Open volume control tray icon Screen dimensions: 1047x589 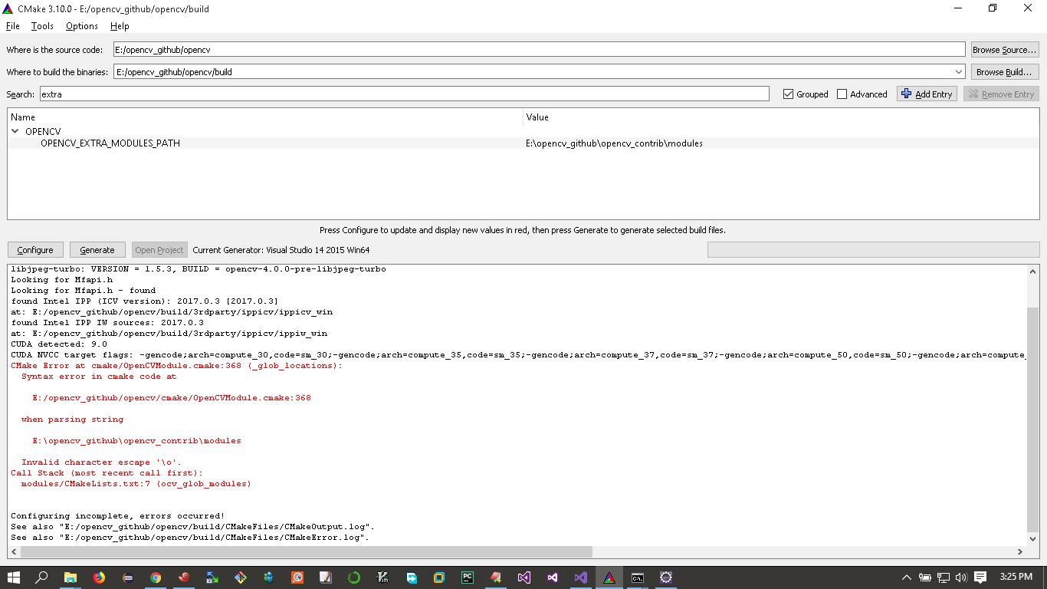(x=961, y=577)
